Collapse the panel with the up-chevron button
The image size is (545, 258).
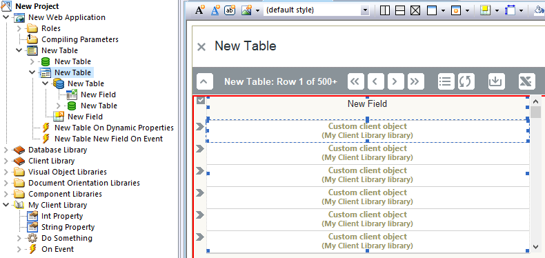point(205,81)
